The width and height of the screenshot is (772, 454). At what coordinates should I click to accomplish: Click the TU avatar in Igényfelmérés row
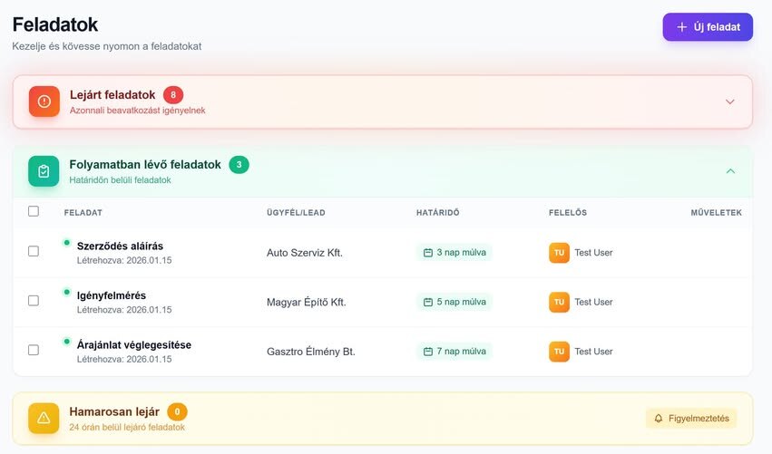560,302
